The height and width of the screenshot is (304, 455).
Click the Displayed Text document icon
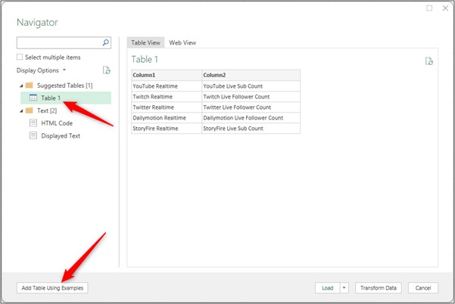click(33, 135)
